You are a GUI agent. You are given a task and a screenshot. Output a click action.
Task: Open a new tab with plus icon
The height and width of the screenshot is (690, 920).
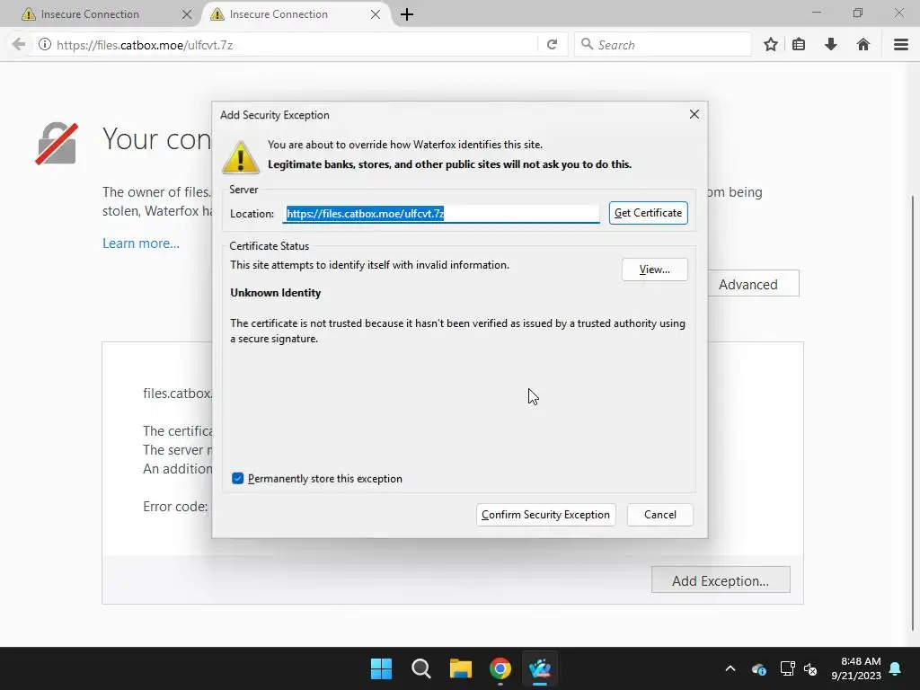pyautogui.click(x=407, y=14)
